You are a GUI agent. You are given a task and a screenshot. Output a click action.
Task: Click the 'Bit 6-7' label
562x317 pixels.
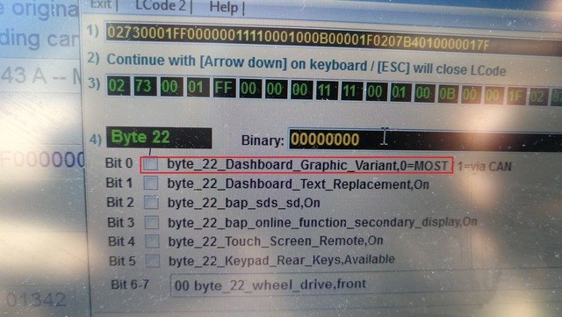tap(130, 285)
